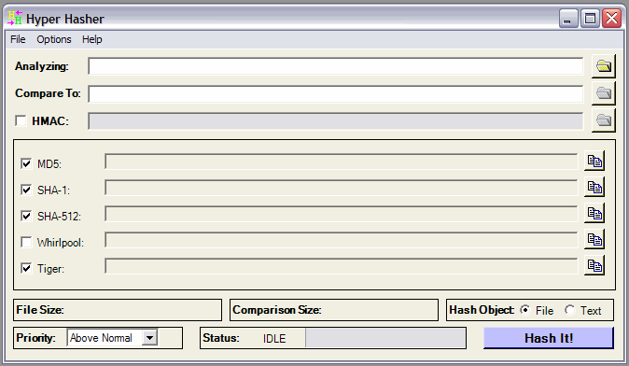This screenshot has height=366, width=629.
Task: Open the Above Normal priority combo box
Action: pos(112,338)
